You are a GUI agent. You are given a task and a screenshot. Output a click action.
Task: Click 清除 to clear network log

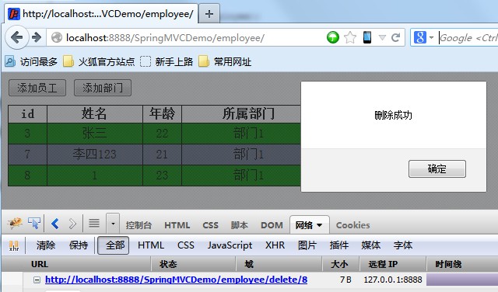(x=46, y=245)
